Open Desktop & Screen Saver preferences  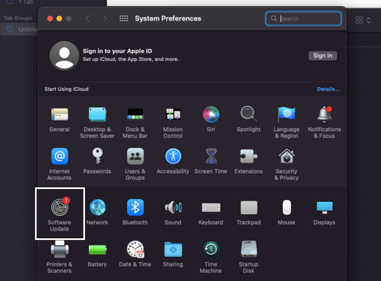[x=97, y=122]
